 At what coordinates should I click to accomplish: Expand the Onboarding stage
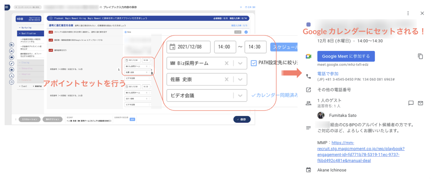(x=30, y=68)
